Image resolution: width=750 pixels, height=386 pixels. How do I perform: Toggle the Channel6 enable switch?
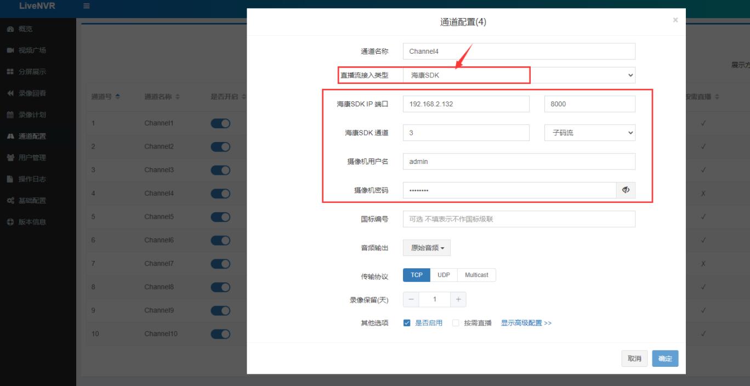click(x=220, y=240)
